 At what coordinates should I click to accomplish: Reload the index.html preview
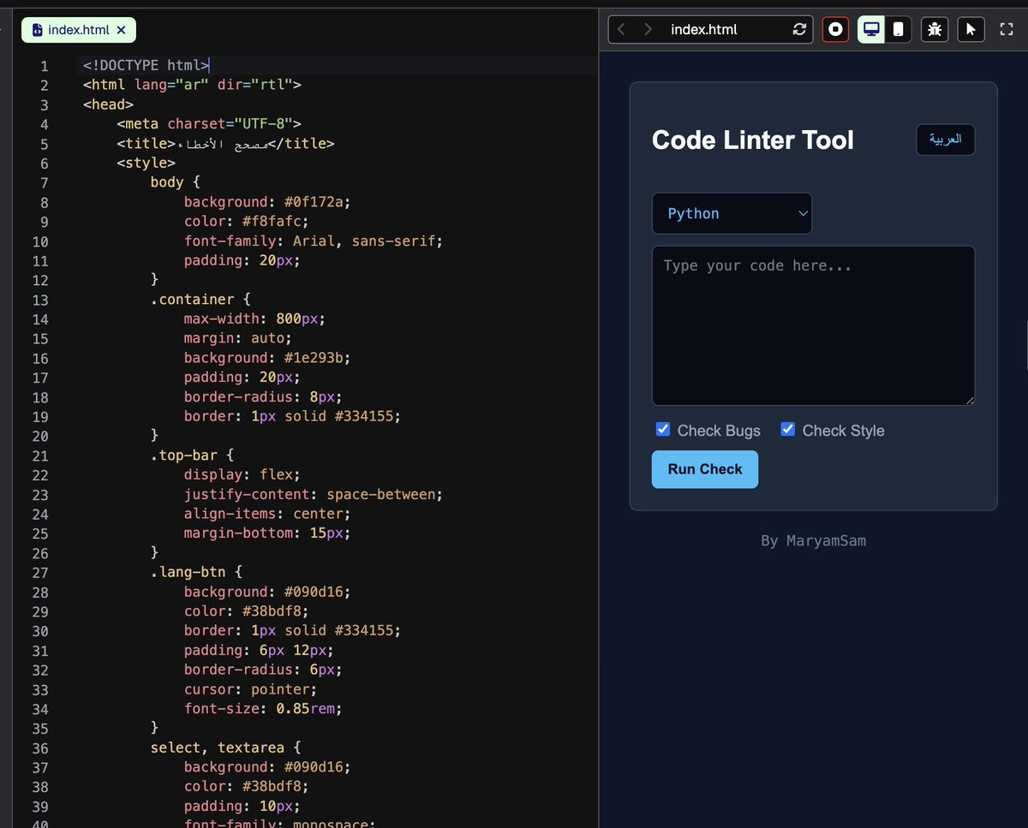pyautogui.click(x=799, y=29)
